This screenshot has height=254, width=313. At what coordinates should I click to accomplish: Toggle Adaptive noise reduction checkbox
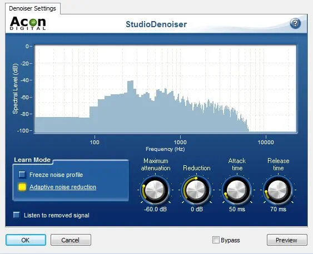pyautogui.click(x=22, y=187)
